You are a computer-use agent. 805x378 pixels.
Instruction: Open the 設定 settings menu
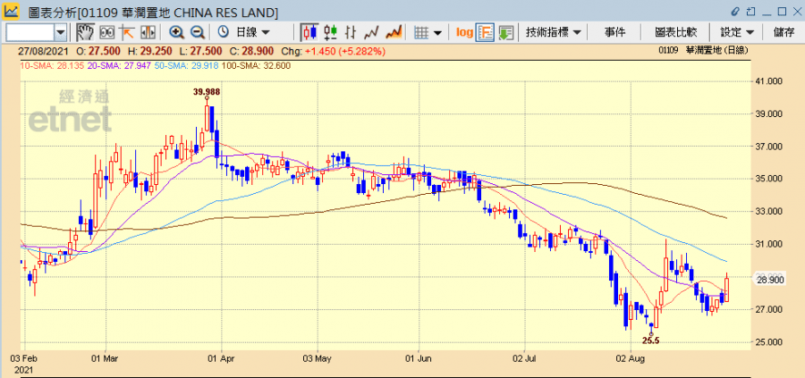[x=737, y=32]
